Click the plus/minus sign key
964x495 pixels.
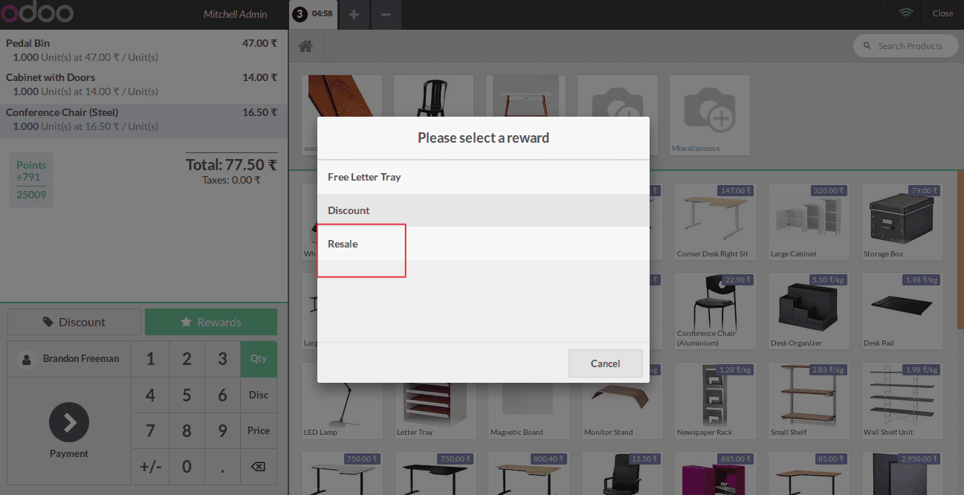click(x=151, y=466)
